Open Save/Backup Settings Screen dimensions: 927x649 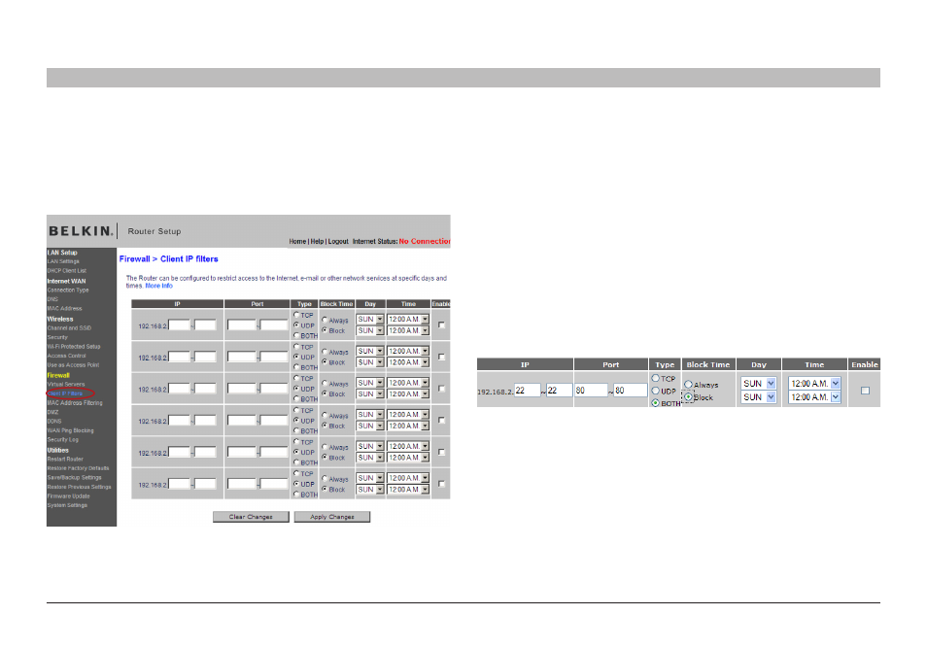(75, 478)
